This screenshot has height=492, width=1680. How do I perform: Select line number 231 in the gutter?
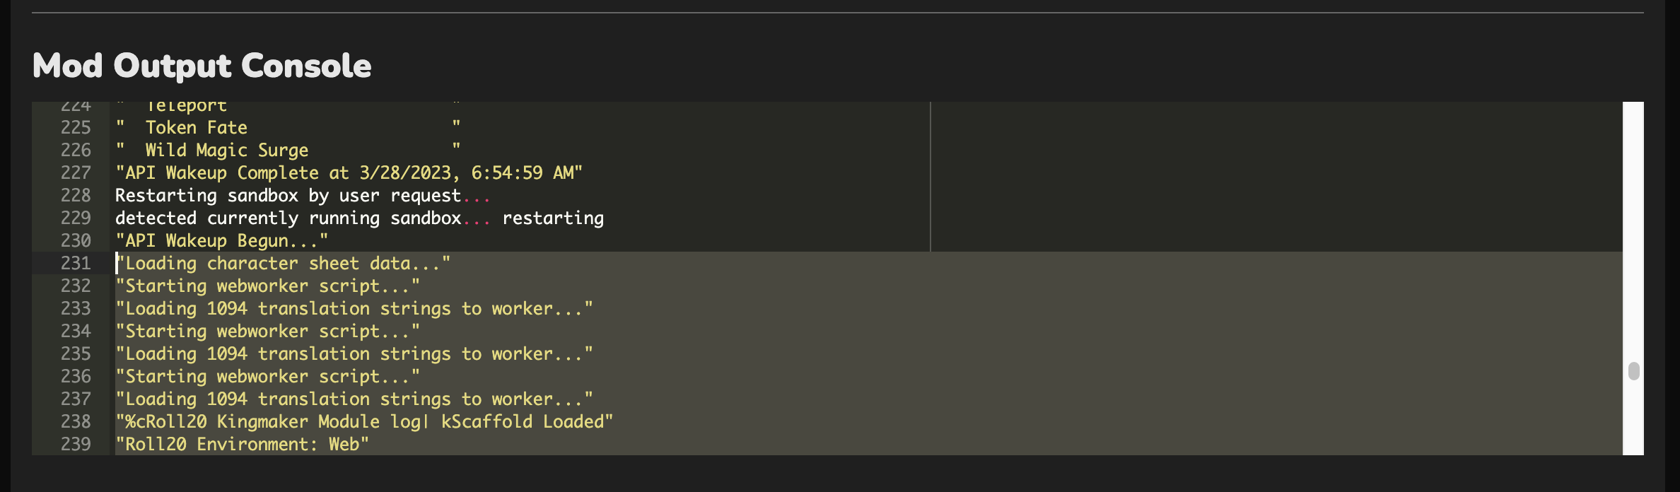pos(76,263)
